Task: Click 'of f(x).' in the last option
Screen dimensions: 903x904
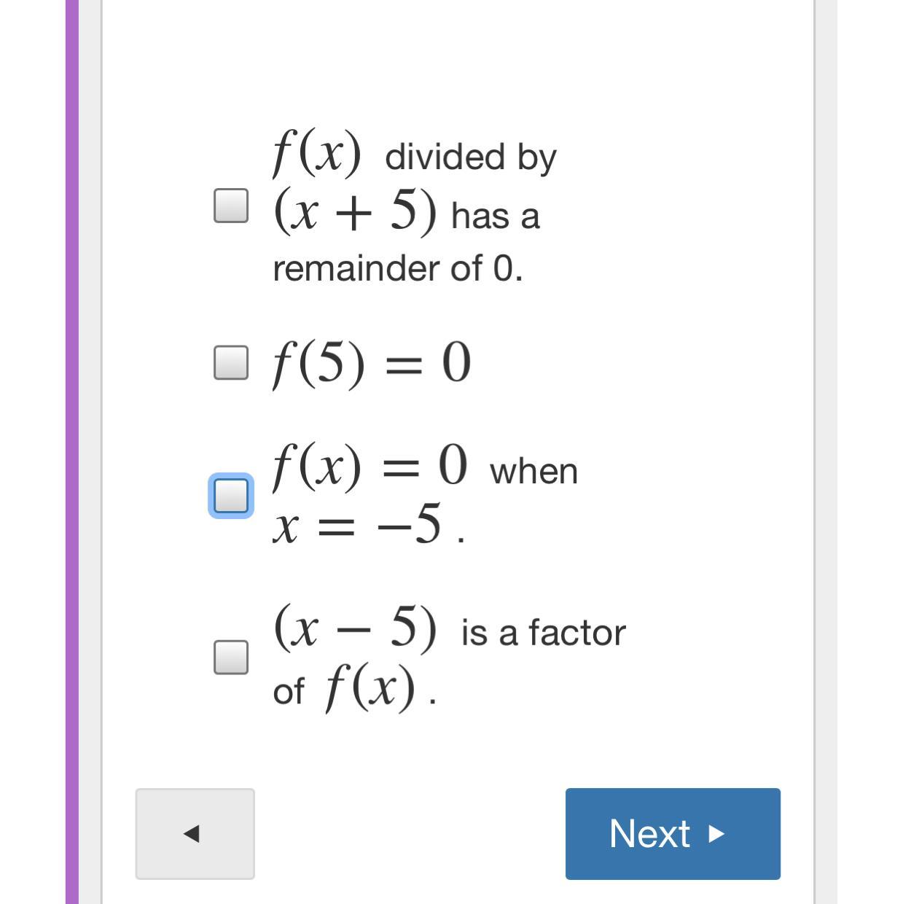Action: [354, 689]
